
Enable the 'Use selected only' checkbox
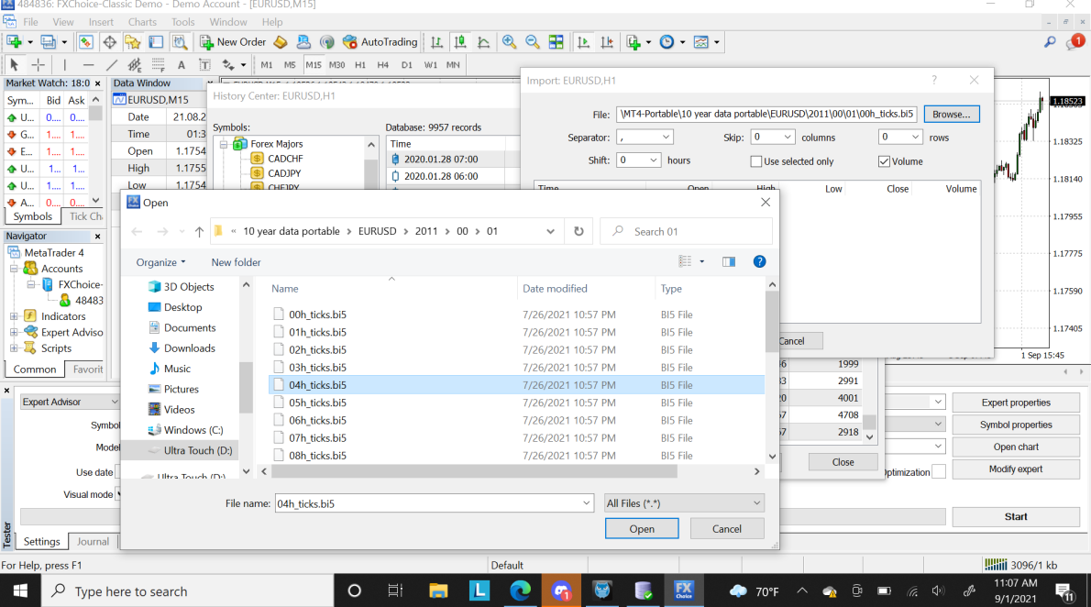(x=755, y=161)
